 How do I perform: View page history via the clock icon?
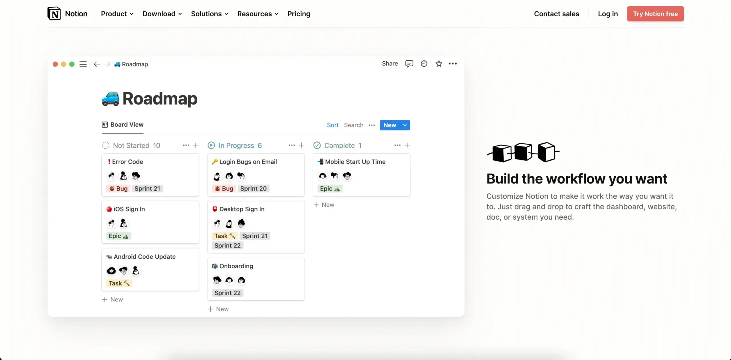(x=424, y=64)
